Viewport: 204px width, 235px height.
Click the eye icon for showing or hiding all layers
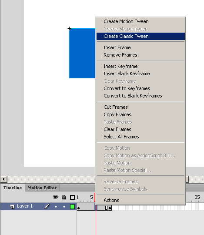point(55,197)
